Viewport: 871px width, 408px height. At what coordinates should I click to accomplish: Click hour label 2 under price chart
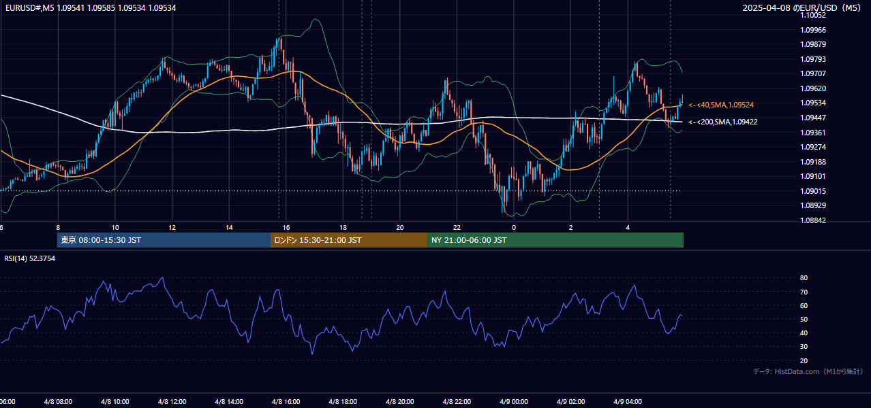tap(571, 227)
